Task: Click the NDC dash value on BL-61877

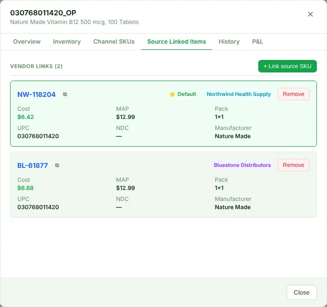Action: [x=119, y=207]
